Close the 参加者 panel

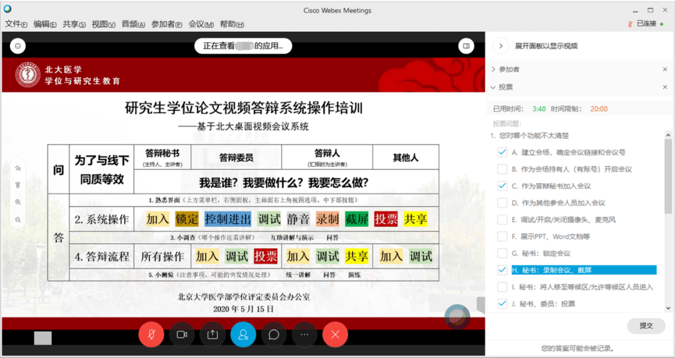click(664, 69)
